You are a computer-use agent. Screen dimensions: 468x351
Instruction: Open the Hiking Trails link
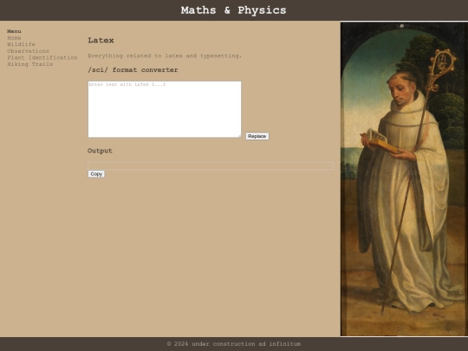tap(29, 64)
